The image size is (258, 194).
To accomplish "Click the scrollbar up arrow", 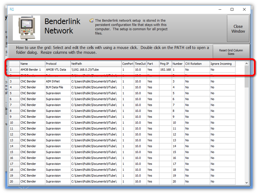I will [x=246, y=64].
